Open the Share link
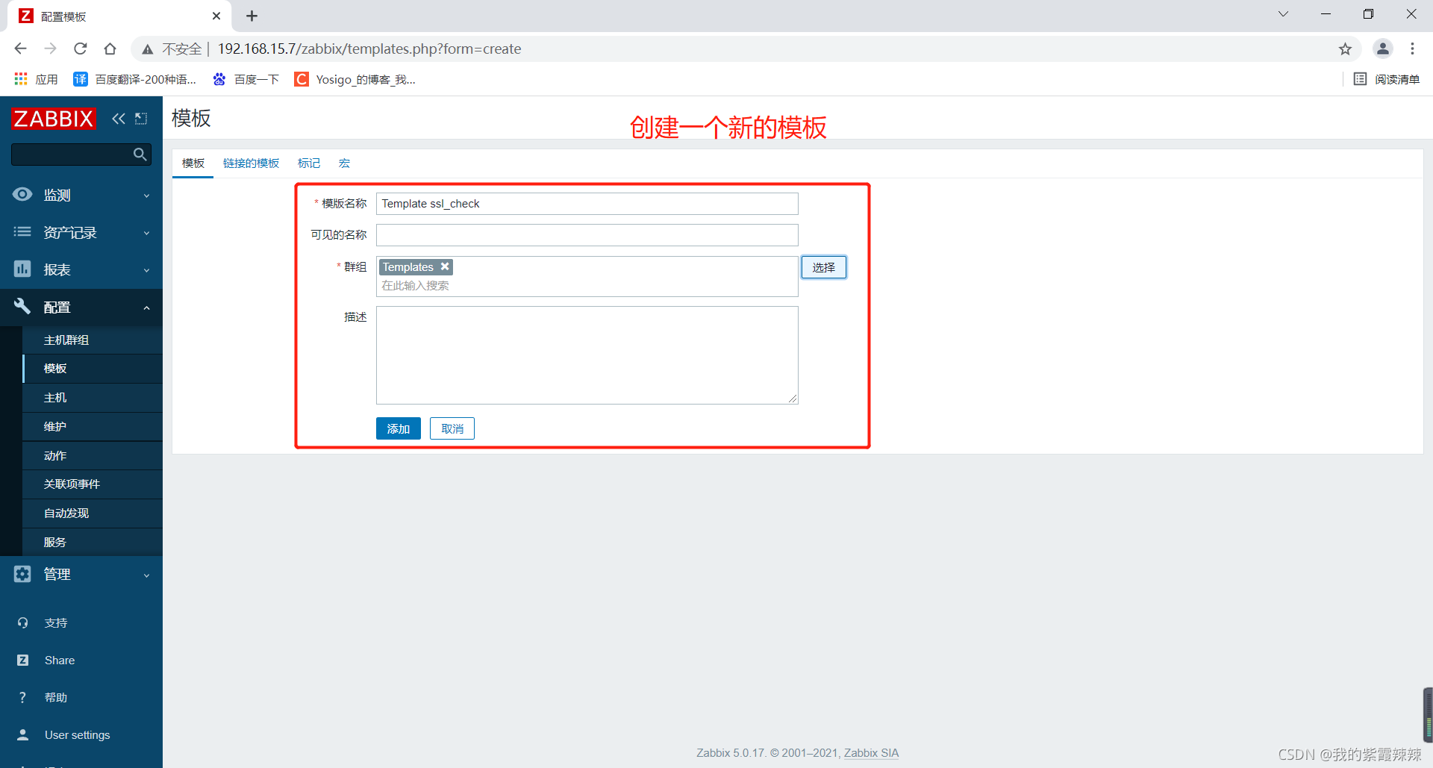The width and height of the screenshot is (1433, 768). [60, 660]
